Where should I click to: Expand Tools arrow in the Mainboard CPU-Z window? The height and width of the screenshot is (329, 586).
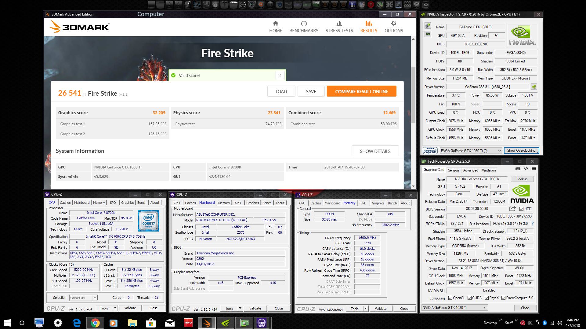click(240, 308)
